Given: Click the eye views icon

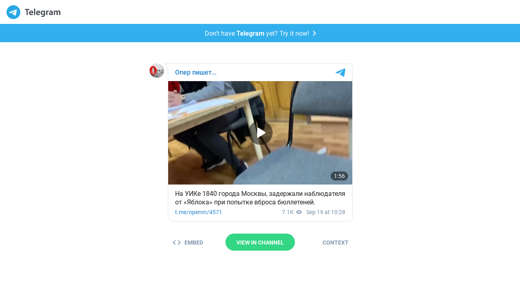Looking at the screenshot, I should point(299,212).
